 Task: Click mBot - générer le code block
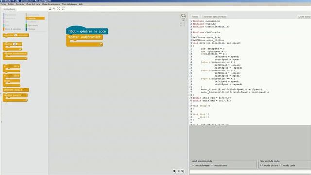pyautogui.click(x=87, y=31)
